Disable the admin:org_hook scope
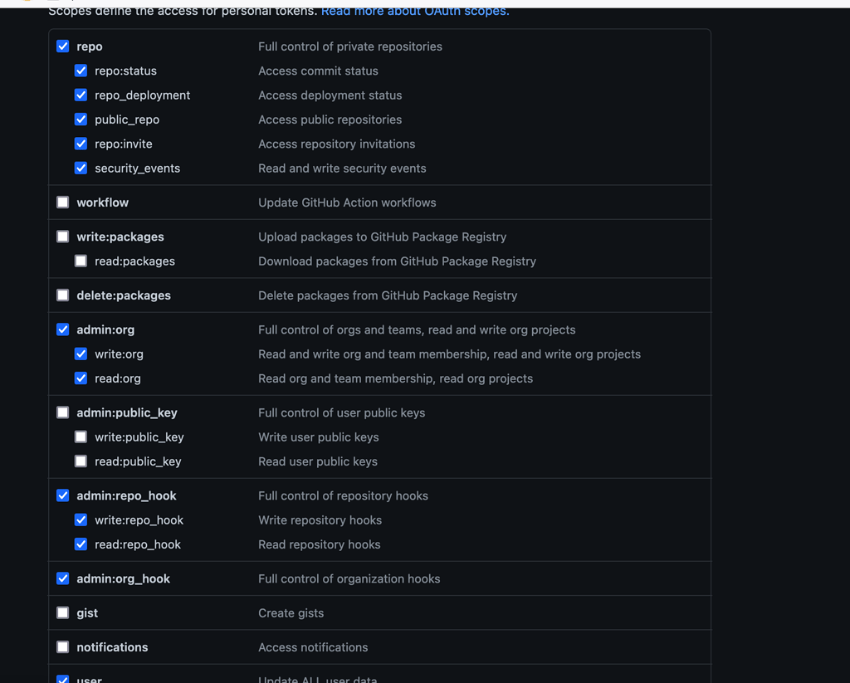 (62, 578)
